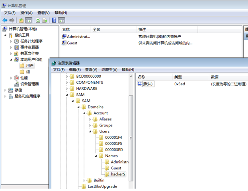Select the Administrator key under Names
This screenshot has width=248, height=191.
[119, 162]
